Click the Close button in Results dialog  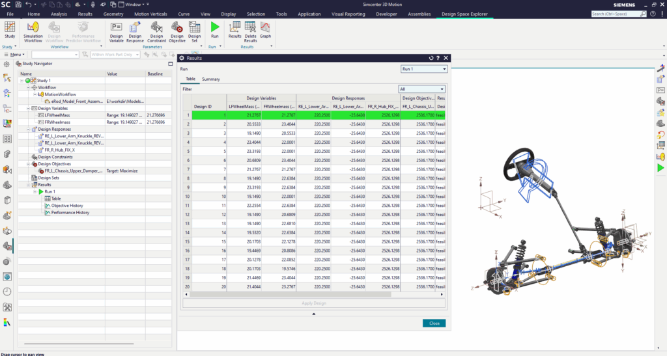pos(434,323)
